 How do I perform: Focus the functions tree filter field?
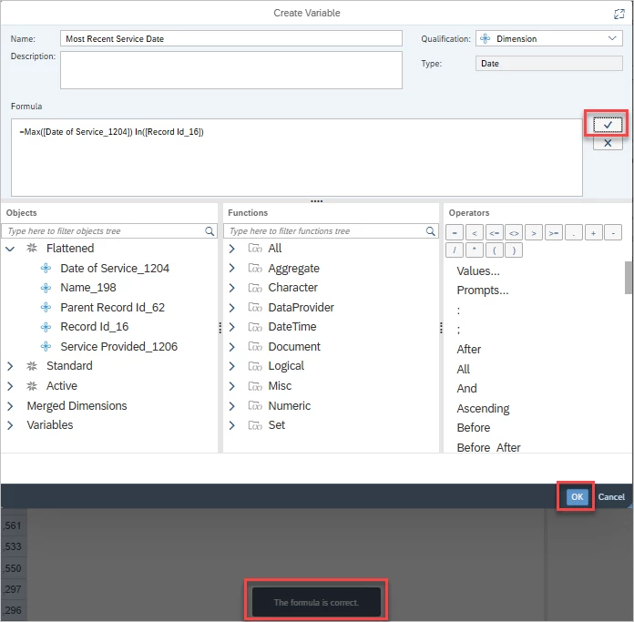tap(331, 231)
